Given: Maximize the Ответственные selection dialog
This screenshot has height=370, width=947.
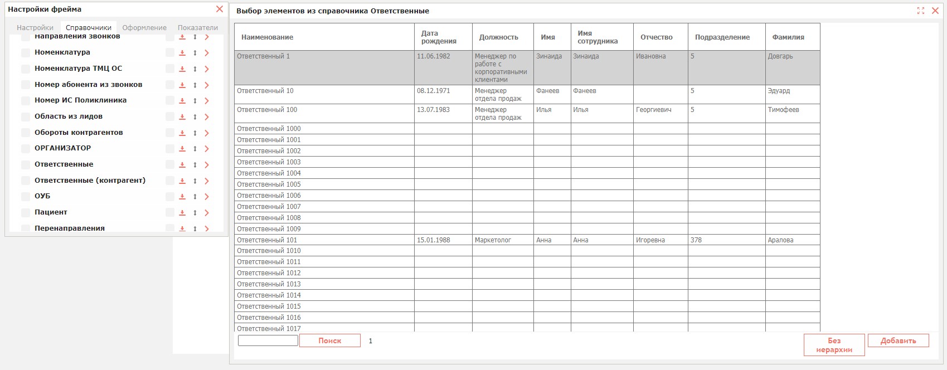Looking at the screenshot, I should [x=921, y=11].
